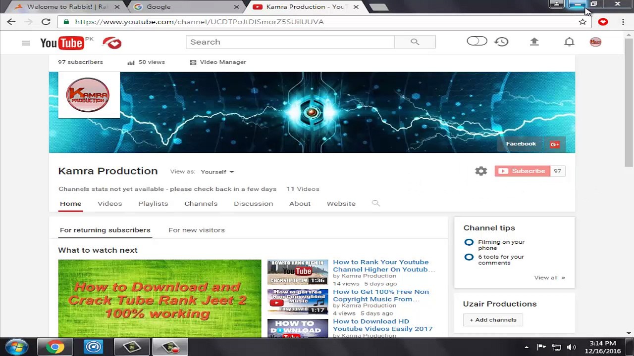Open the Facebook link on banner
This screenshot has width=634, height=356.
[x=521, y=144]
